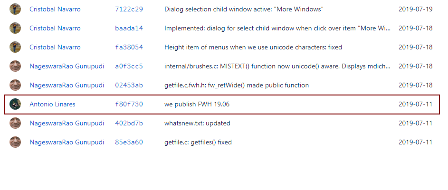448x190 pixels.
Task: Open Antonio Linares author profile link
Action: point(52,104)
